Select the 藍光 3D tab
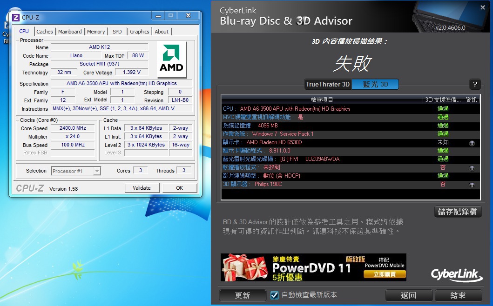Image resolution: width=493 pixels, height=306 pixels. click(375, 84)
